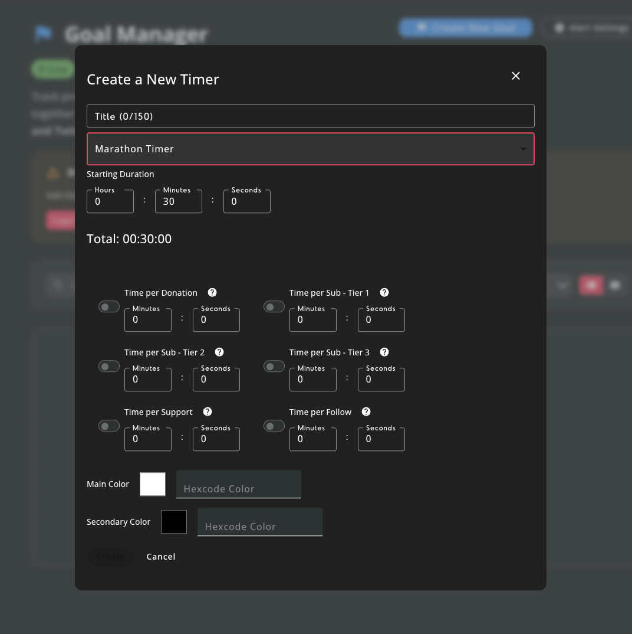Click Time per Follow Minutes field
Image resolution: width=632 pixels, height=634 pixels.
point(313,439)
